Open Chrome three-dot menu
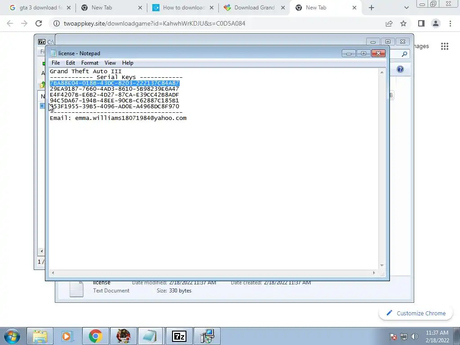This screenshot has width=460, height=345. coord(450,23)
